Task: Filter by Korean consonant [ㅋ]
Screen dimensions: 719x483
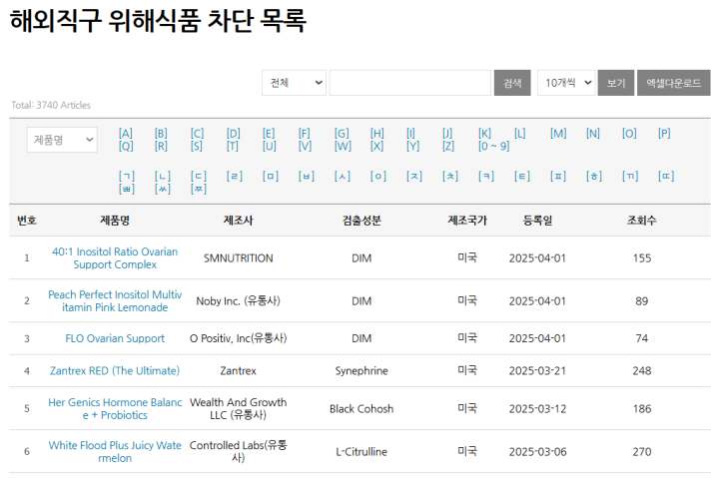Action: coord(486,176)
